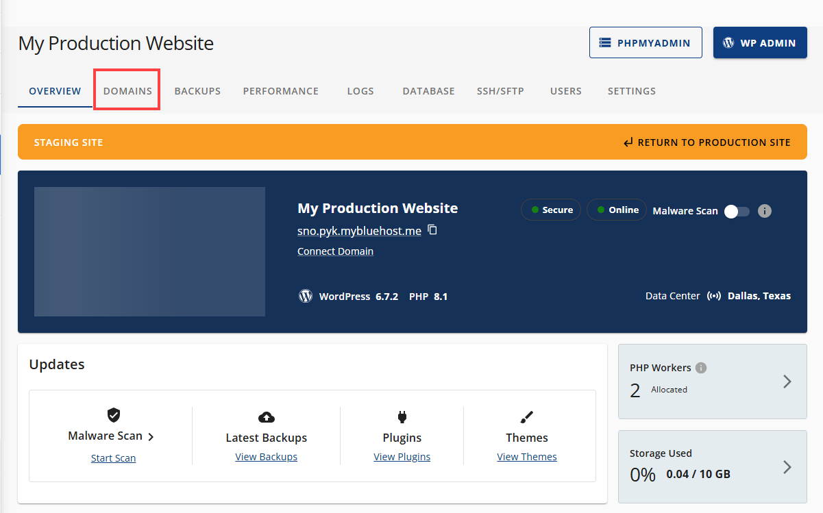Click the Connect Domain link
823x513 pixels.
click(x=335, y=251)
